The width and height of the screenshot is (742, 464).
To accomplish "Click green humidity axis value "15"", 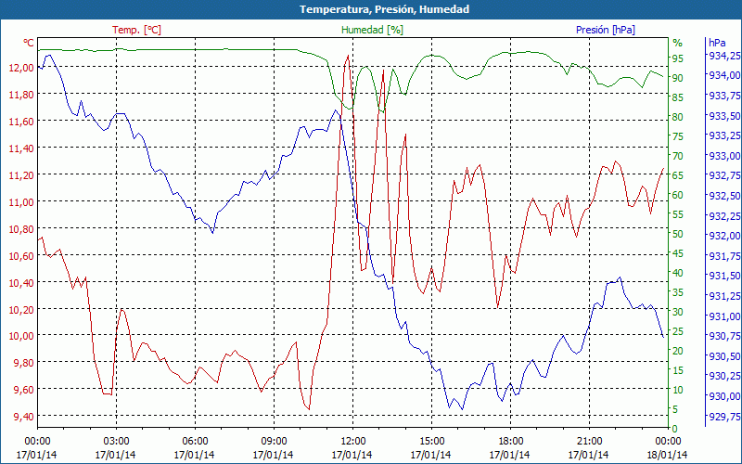I will pos(678,370).
